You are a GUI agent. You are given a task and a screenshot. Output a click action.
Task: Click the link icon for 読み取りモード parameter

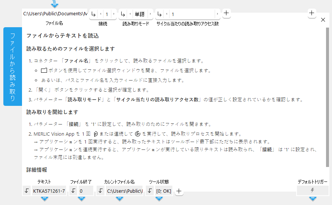(x=123, y=14)
